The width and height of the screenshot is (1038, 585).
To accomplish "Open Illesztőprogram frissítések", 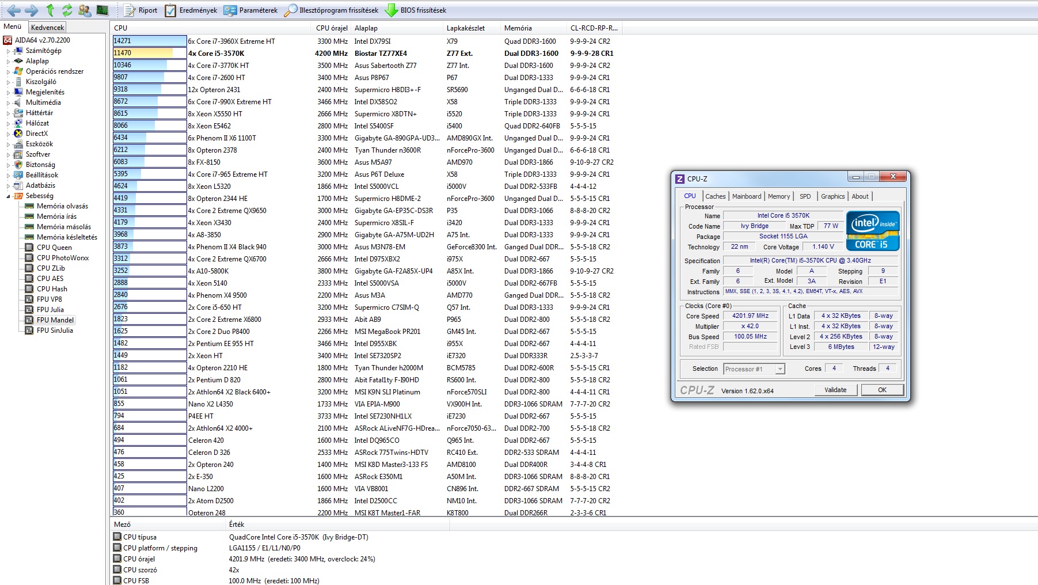I will (332, 10).
